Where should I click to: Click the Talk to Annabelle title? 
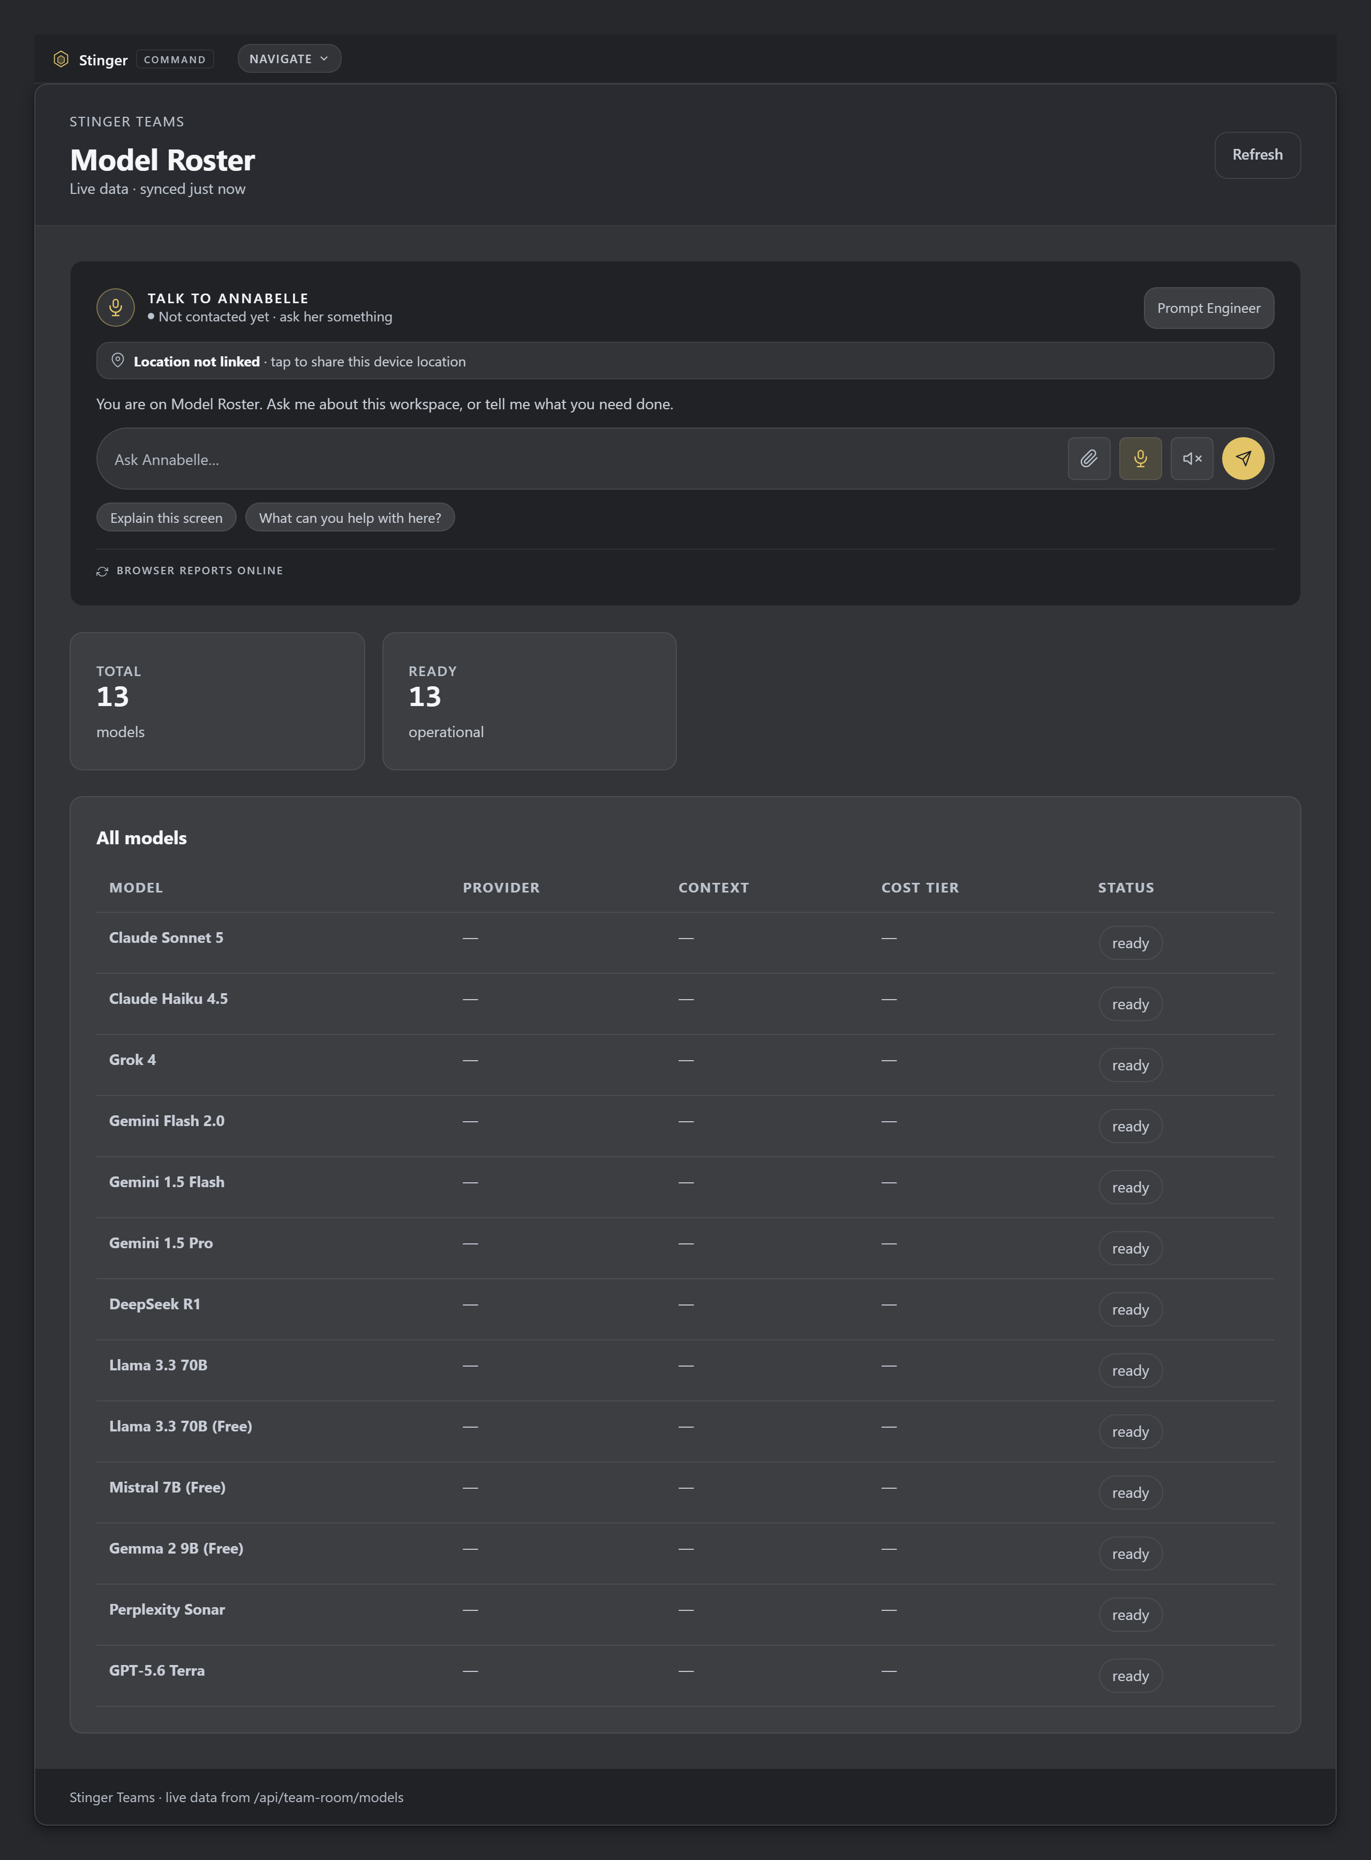[x=228, y=298]
